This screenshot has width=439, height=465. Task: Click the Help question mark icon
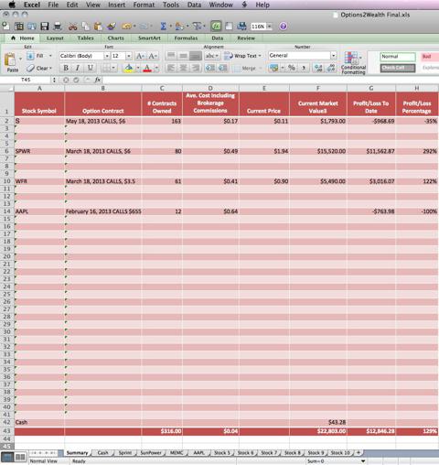point(284,27)
